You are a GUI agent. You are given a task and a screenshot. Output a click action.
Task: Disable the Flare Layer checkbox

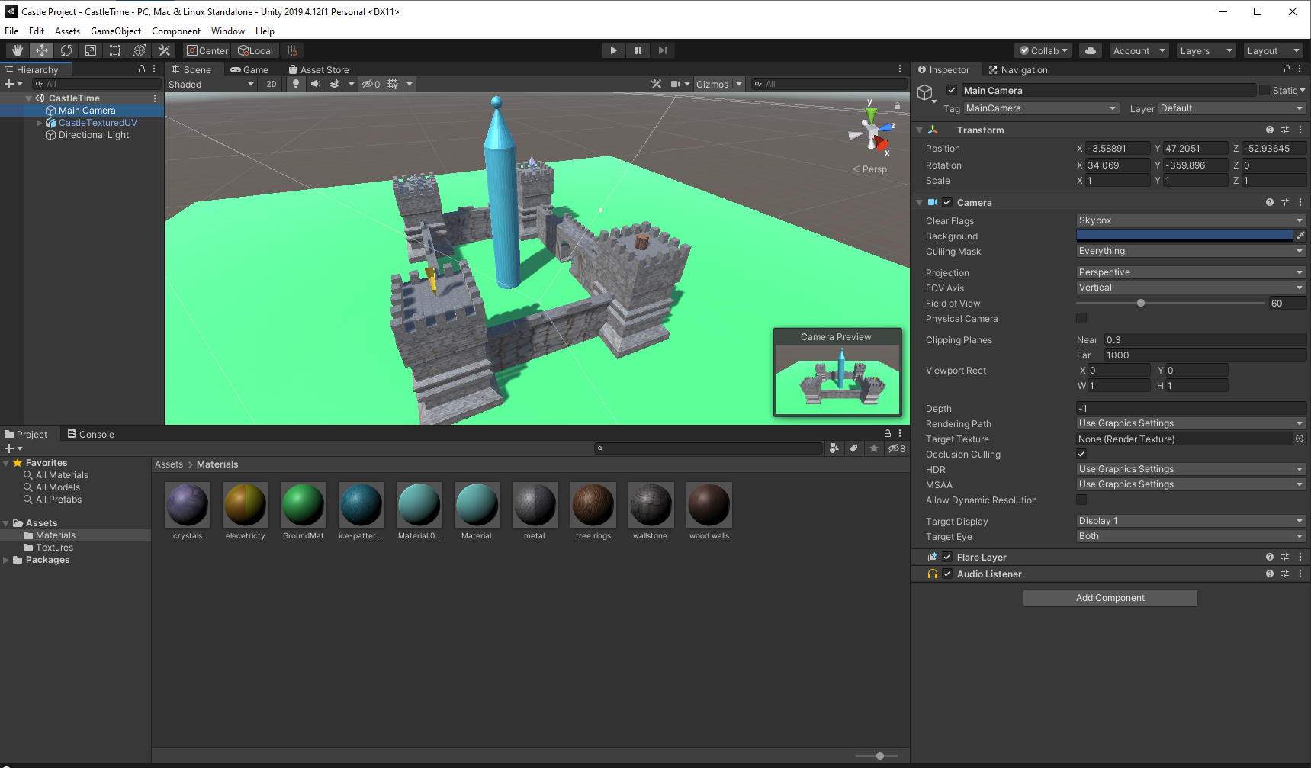(947, 557)
